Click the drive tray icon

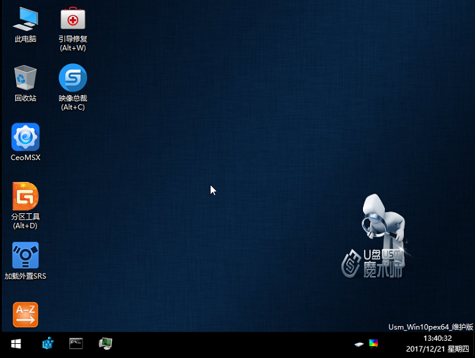[x=360, y=343]
